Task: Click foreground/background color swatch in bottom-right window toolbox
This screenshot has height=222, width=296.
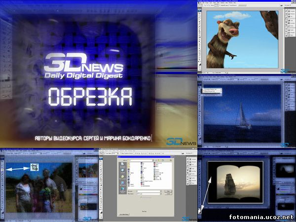Action: click(x=200, y=212)
